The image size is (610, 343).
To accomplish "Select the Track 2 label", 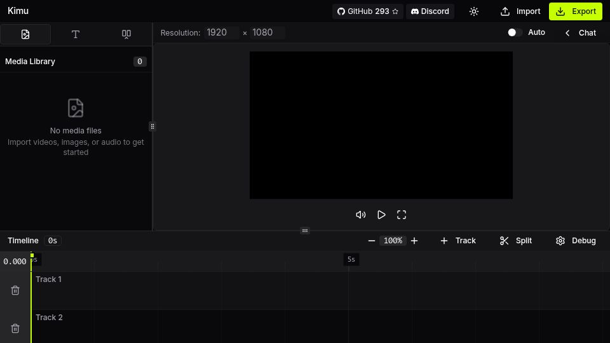I will (x=49, y=318).
